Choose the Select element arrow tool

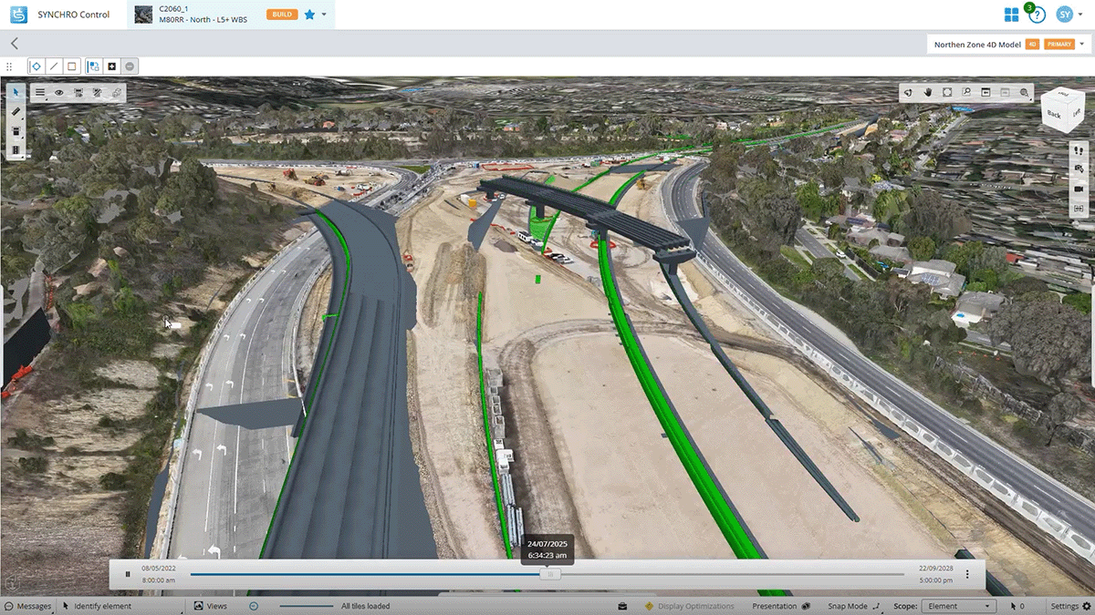(16, 92)
